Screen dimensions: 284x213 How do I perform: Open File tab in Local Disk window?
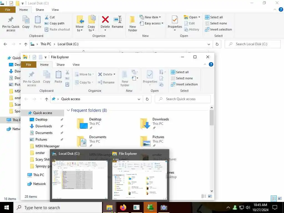[7, 10]
